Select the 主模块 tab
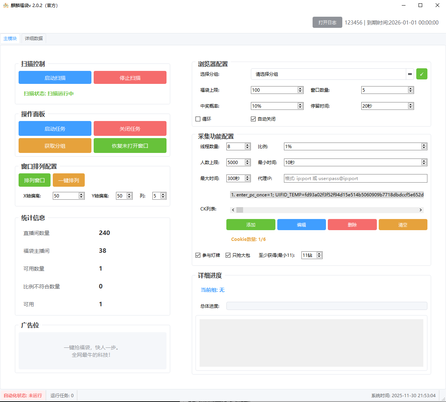Image resolution: width=446 pixels, height=402 pixels. pyautogui.click(x=10, y=38)
